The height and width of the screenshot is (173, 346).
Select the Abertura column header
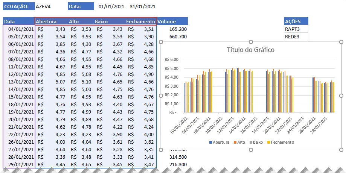(x=46, y=21)
